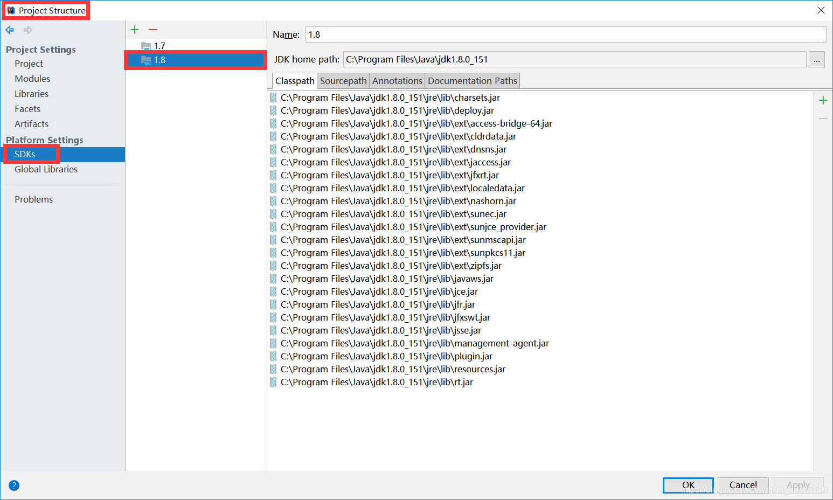Open Global Libraries settings

point(46,169)
